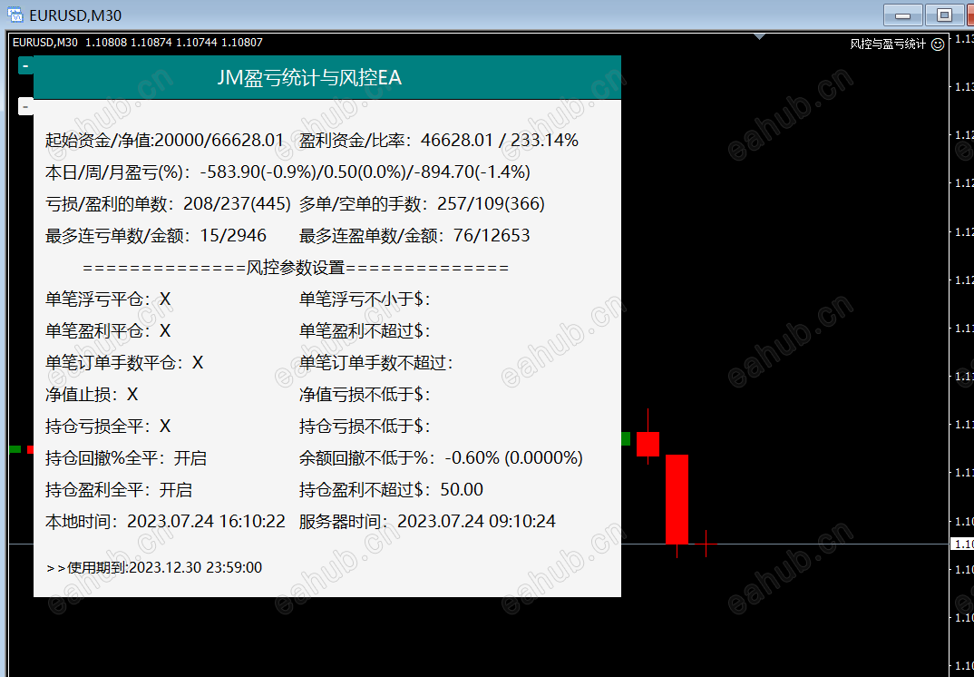Toggle the 净值止损 X switch

click(132, 395)
